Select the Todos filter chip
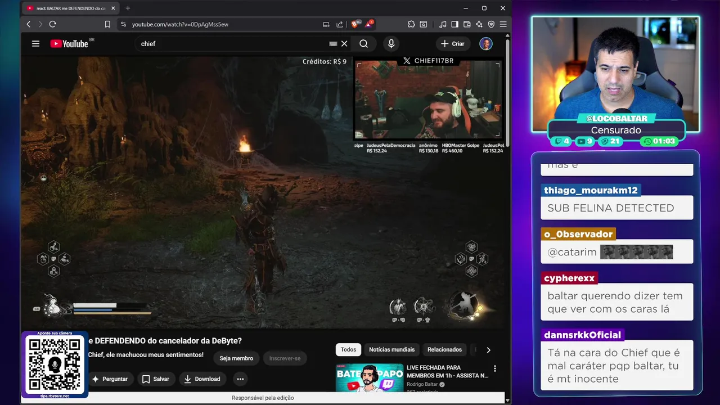The width and height of the screenshot is (720, 405). [x=348, y=350]
